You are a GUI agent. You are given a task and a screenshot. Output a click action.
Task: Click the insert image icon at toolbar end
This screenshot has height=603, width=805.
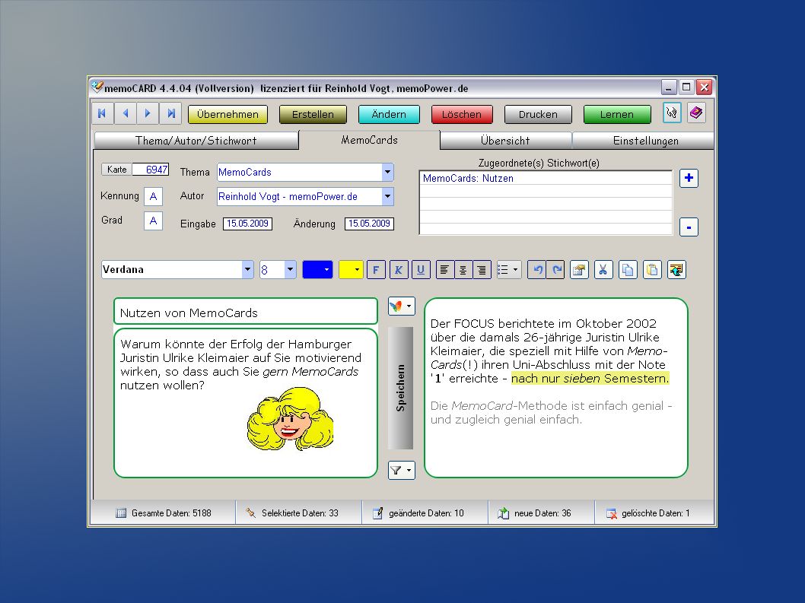click(x=676, y=270)
